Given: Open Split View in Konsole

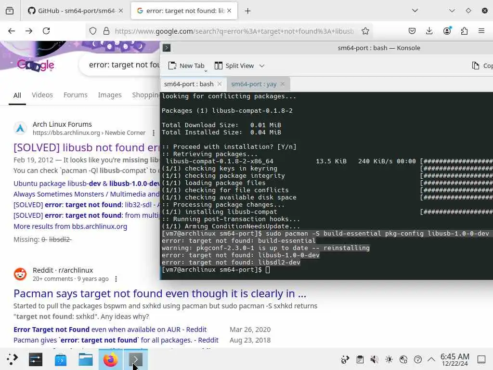Looking at the screenshot, I should pos(234,66).
